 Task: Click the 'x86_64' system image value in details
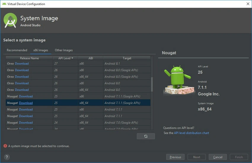click(205, 109)
